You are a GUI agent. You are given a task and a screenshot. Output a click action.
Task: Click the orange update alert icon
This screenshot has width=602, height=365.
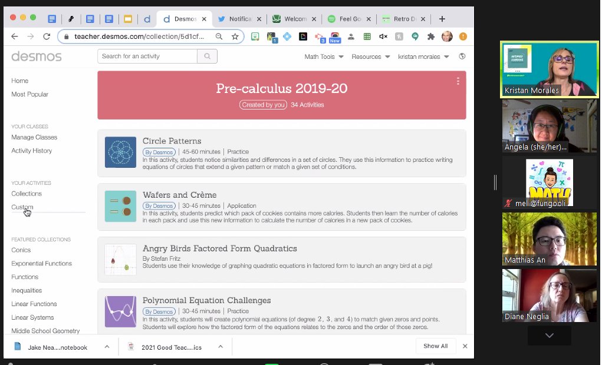tap(463, 36)
